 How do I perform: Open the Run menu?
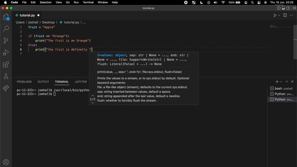[x=76, y=2]
